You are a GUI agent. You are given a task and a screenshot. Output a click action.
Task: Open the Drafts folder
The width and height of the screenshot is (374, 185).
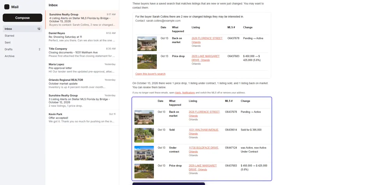[22, 49]
